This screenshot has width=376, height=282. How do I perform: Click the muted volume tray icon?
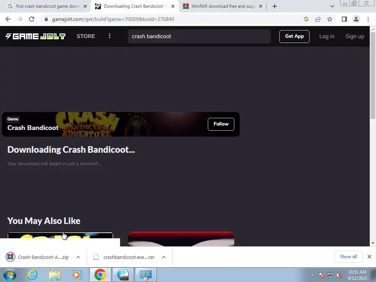point(339,275)
